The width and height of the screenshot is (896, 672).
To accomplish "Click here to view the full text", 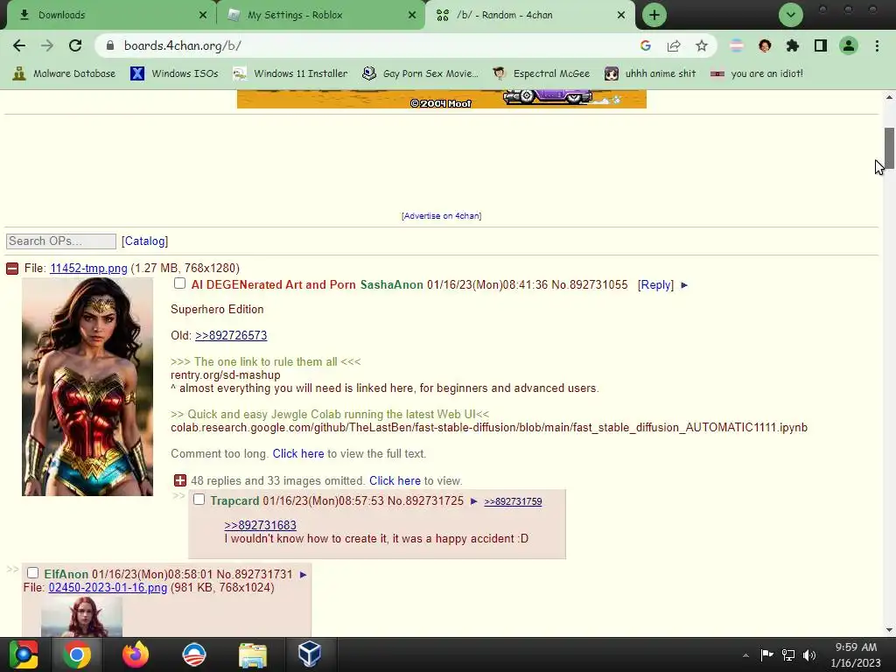I will [298, 454].
